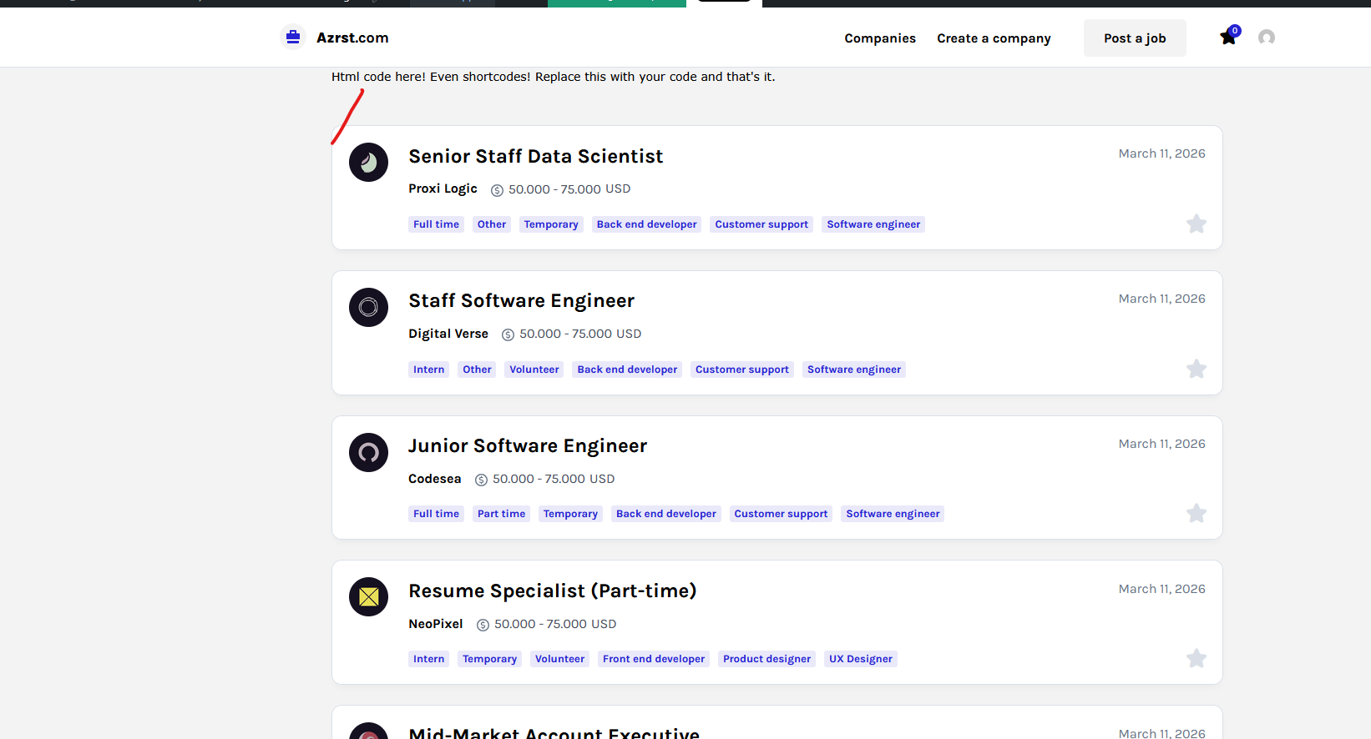Visit the NeoPixel company page
Screen dimensions: 1371x739
pos(435,624)
